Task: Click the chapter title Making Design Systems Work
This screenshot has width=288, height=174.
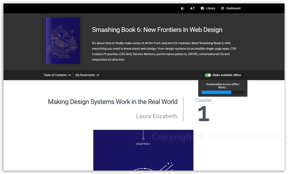Action: (112, 102)
